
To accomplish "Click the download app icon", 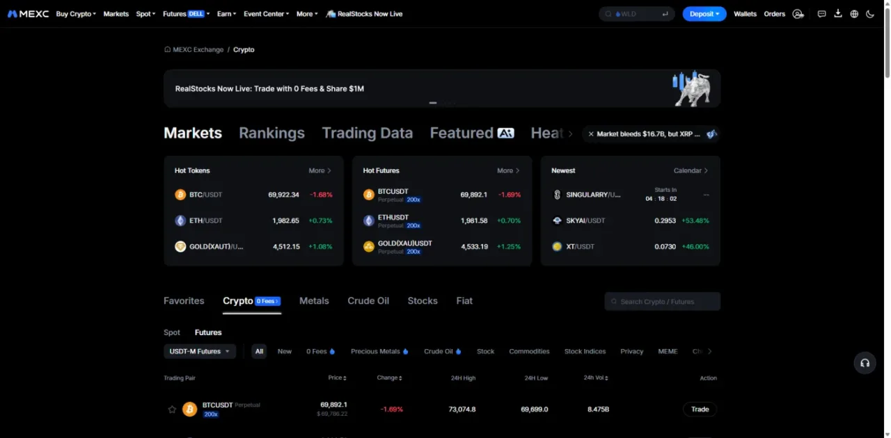I will point(838,14).
